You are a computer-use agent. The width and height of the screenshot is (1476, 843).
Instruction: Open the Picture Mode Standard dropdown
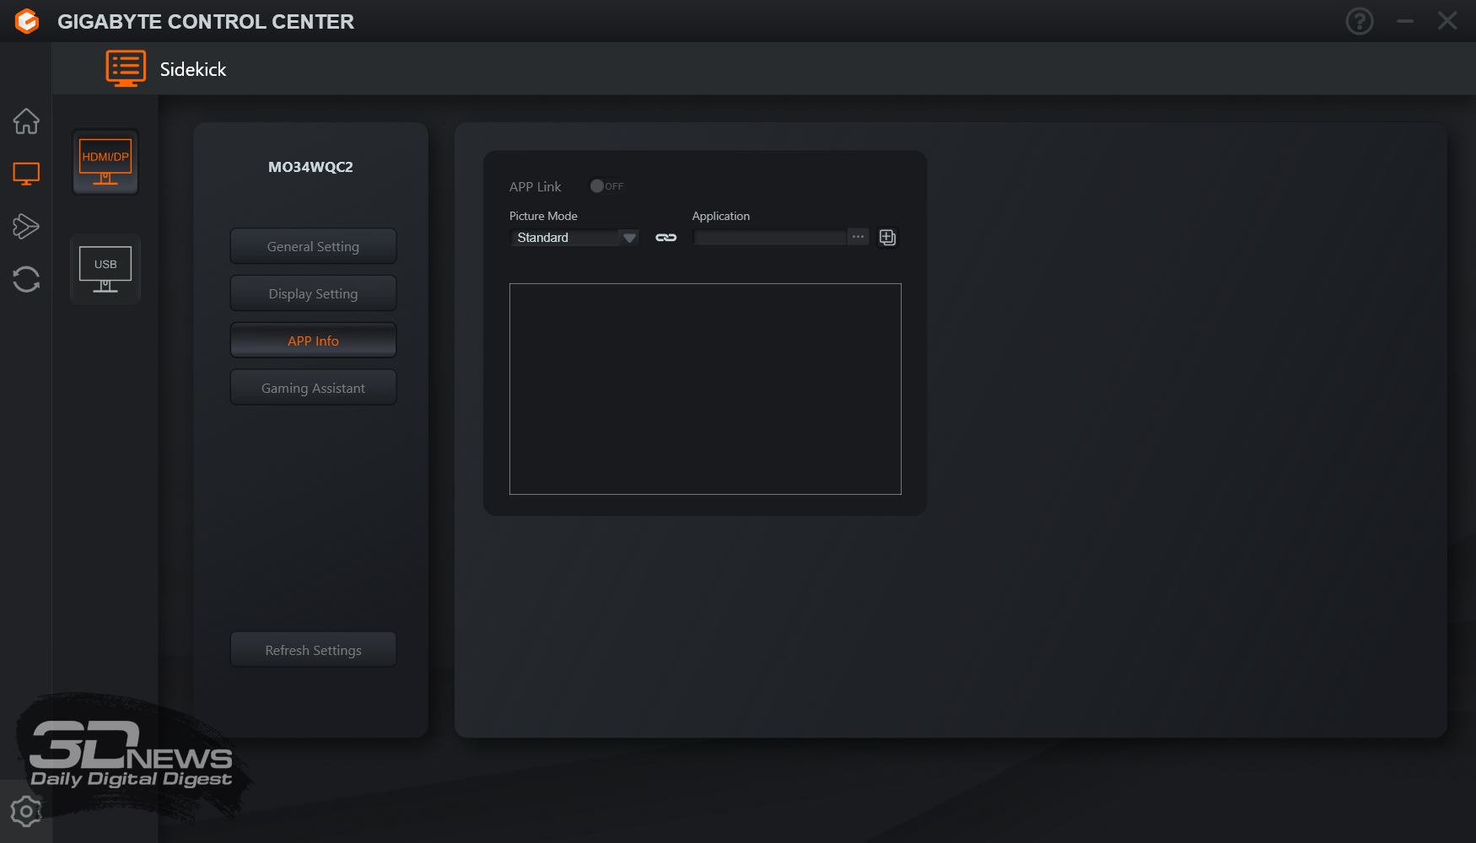tap(574, 238)
